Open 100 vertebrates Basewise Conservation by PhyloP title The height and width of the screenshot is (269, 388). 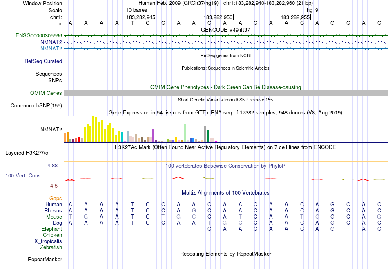(225, 166)
